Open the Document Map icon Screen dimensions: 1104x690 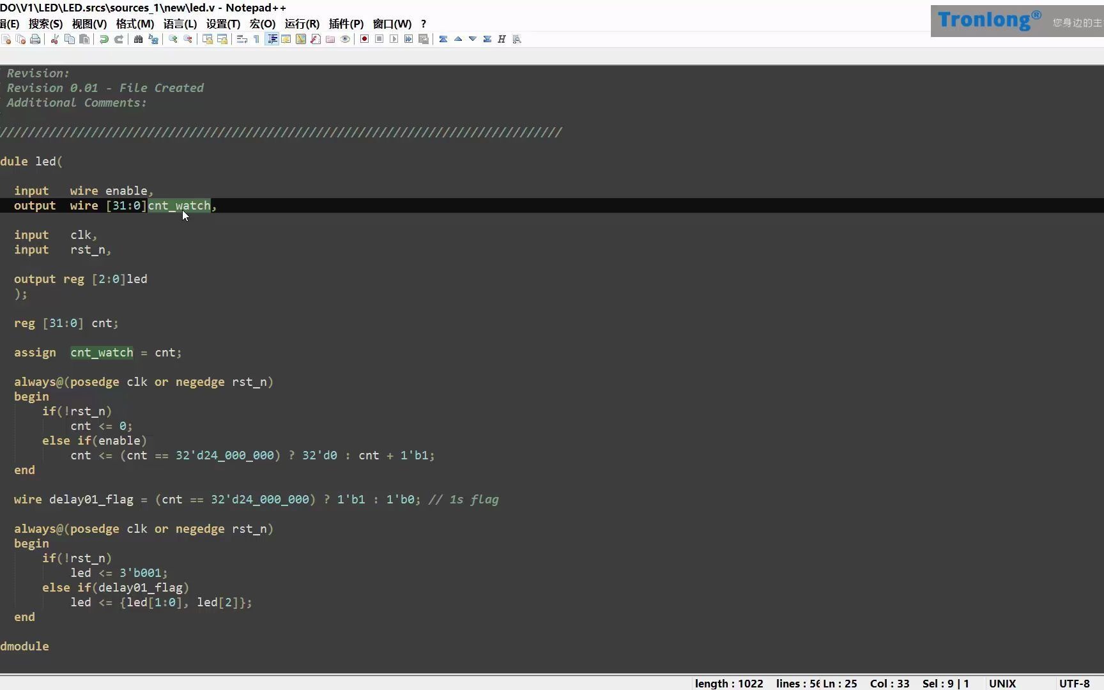pyautogui.click(x=301, y=40)
